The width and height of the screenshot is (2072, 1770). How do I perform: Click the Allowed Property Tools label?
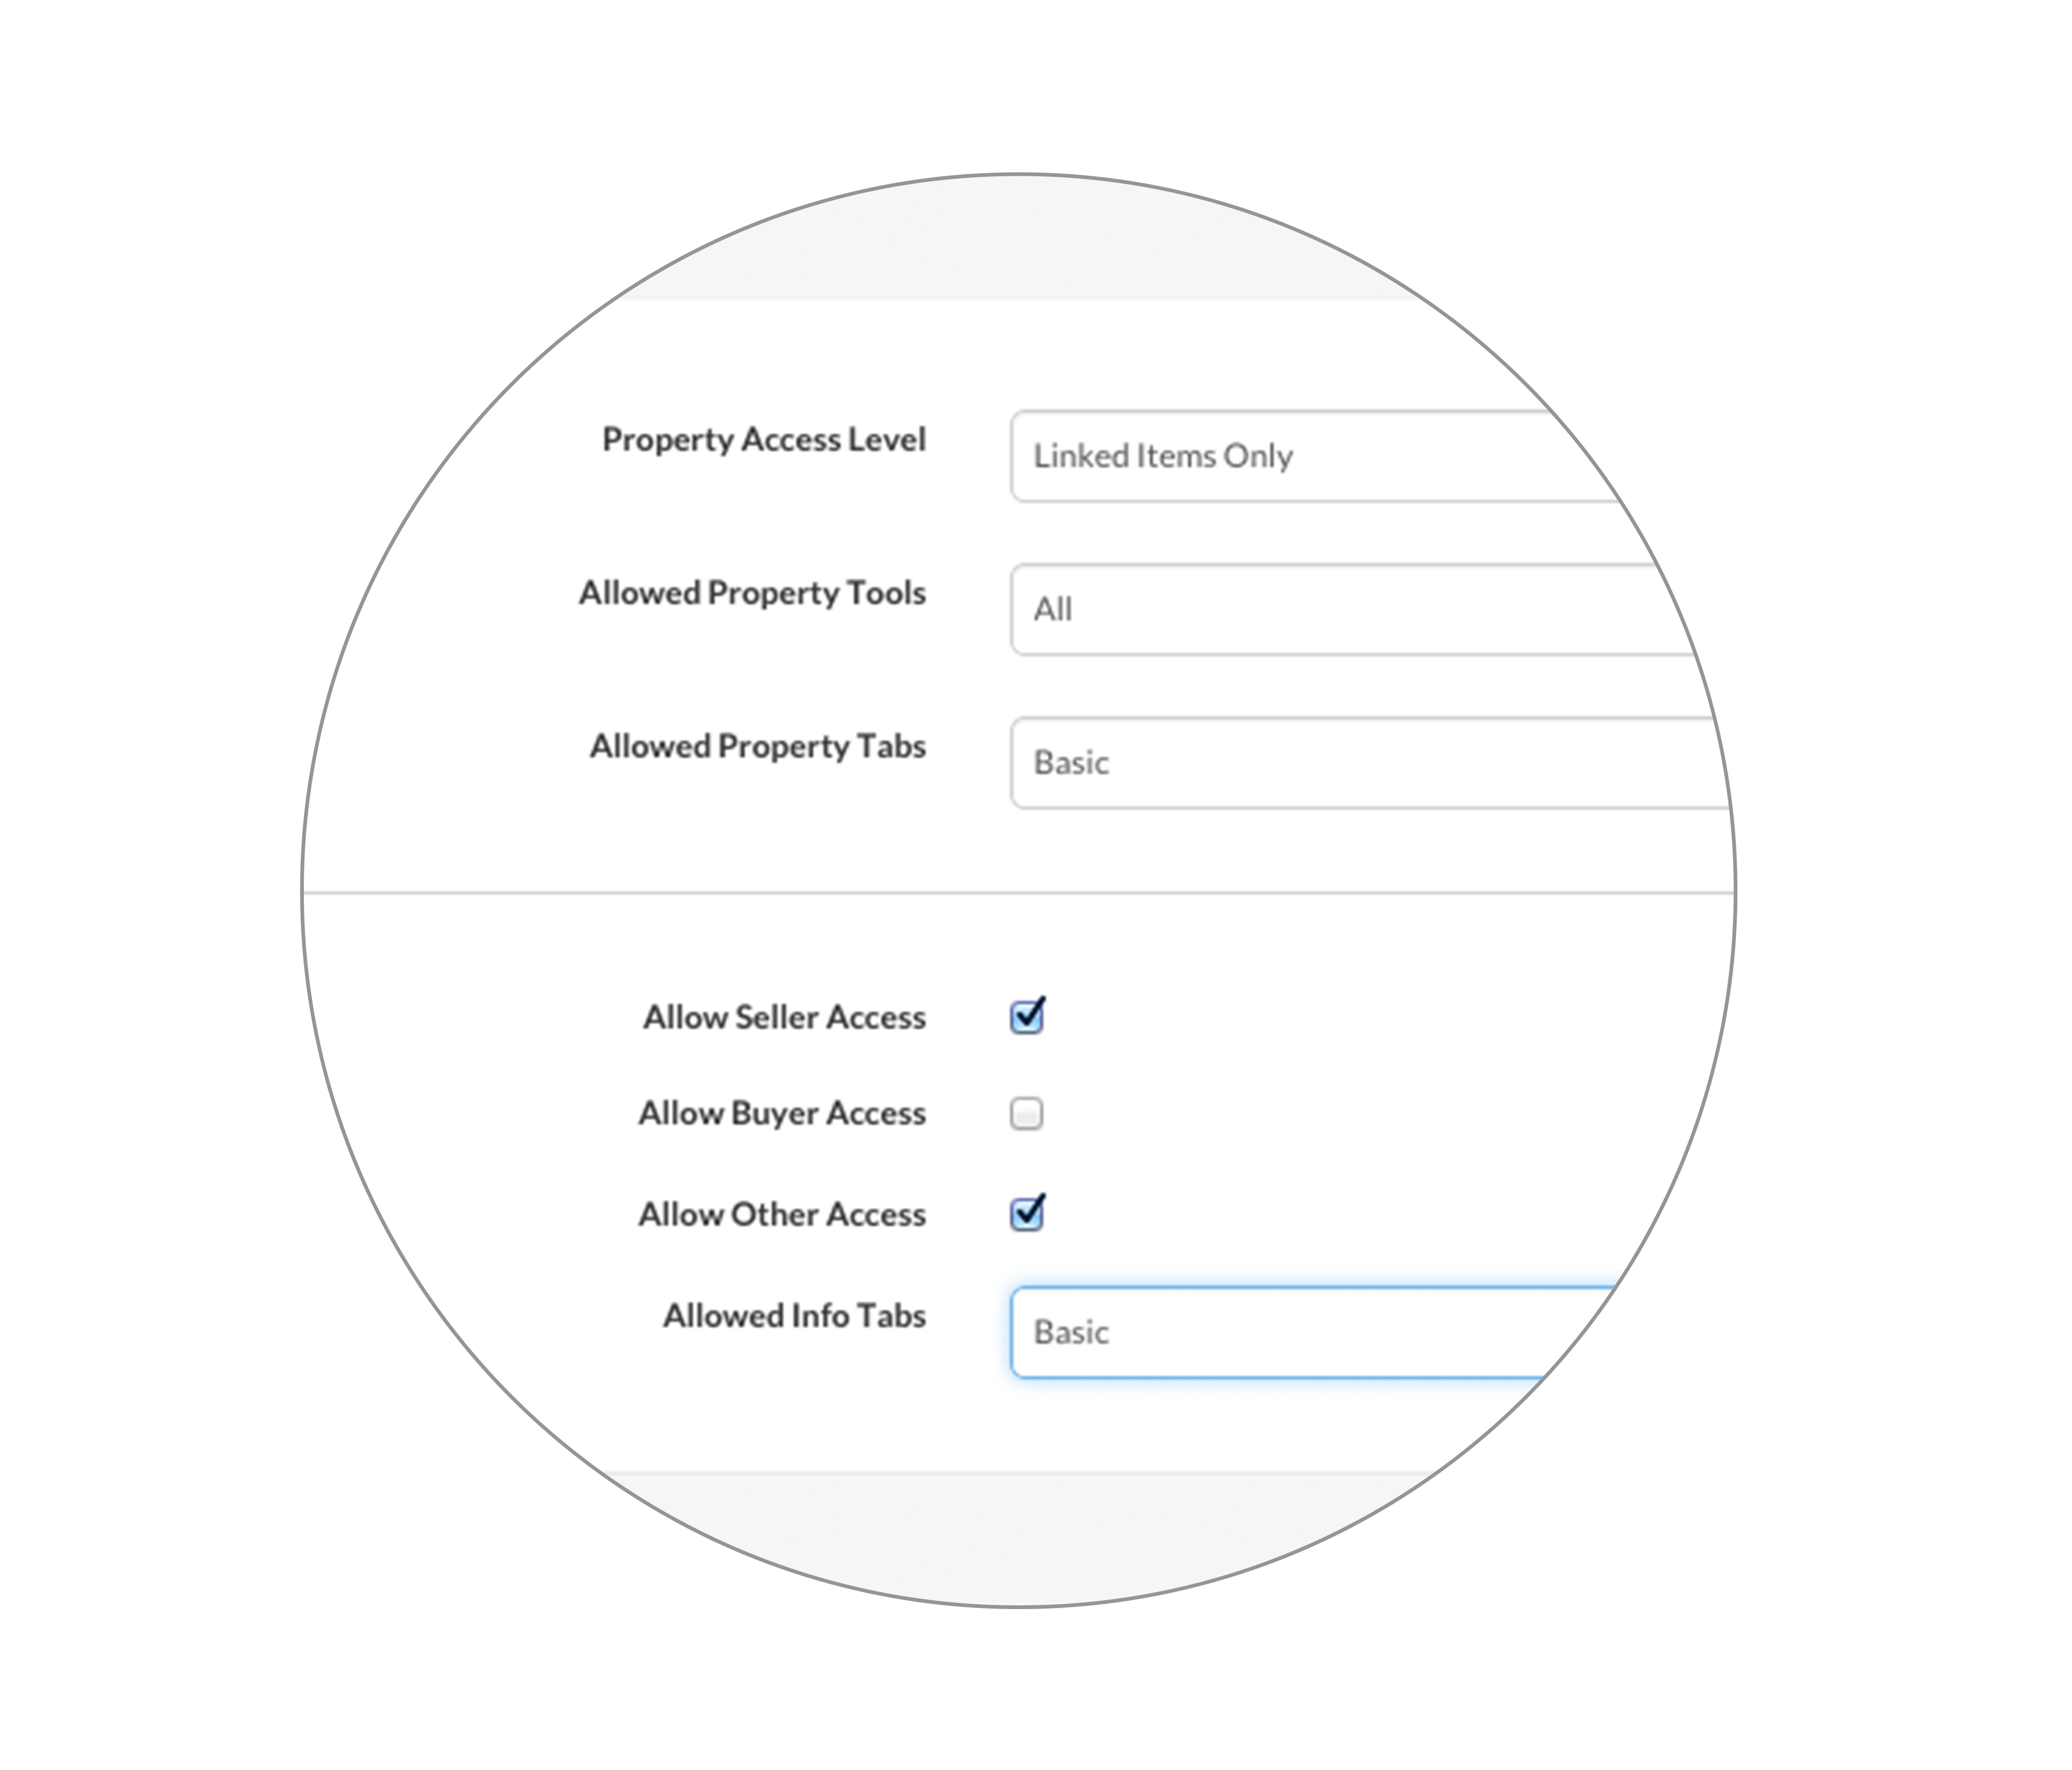click(753, 594)
